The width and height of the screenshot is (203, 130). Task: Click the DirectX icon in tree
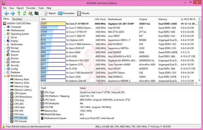coord(8,55)
